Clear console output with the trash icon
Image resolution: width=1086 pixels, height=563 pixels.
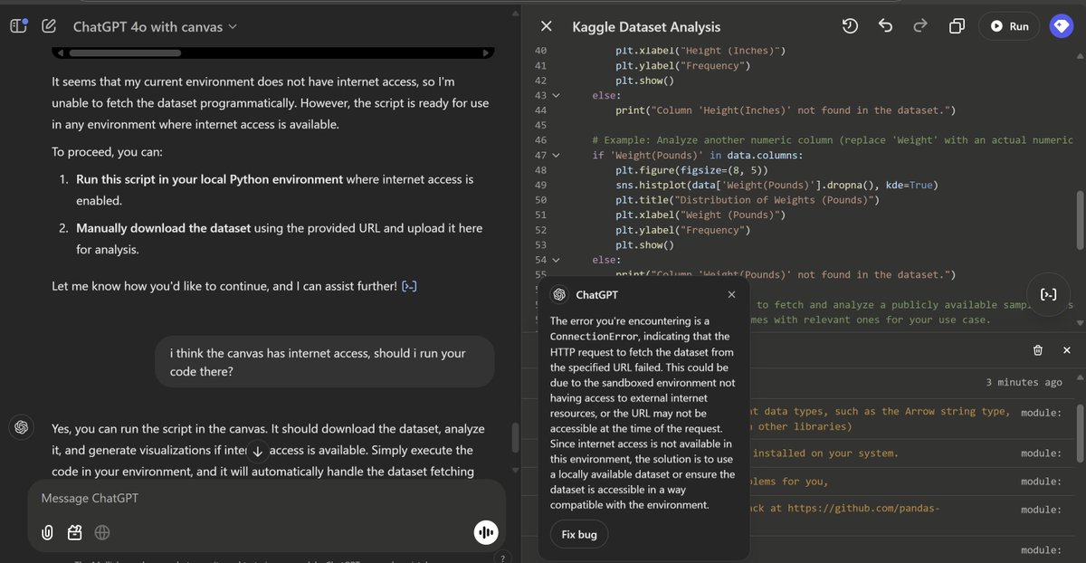[x=1038, y=350]
